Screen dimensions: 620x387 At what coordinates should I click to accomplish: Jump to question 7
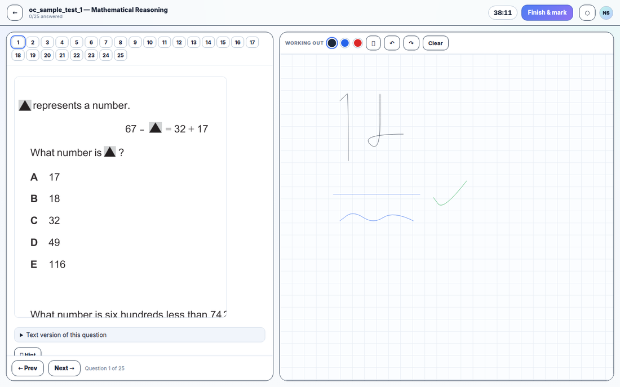pos(106,42)
